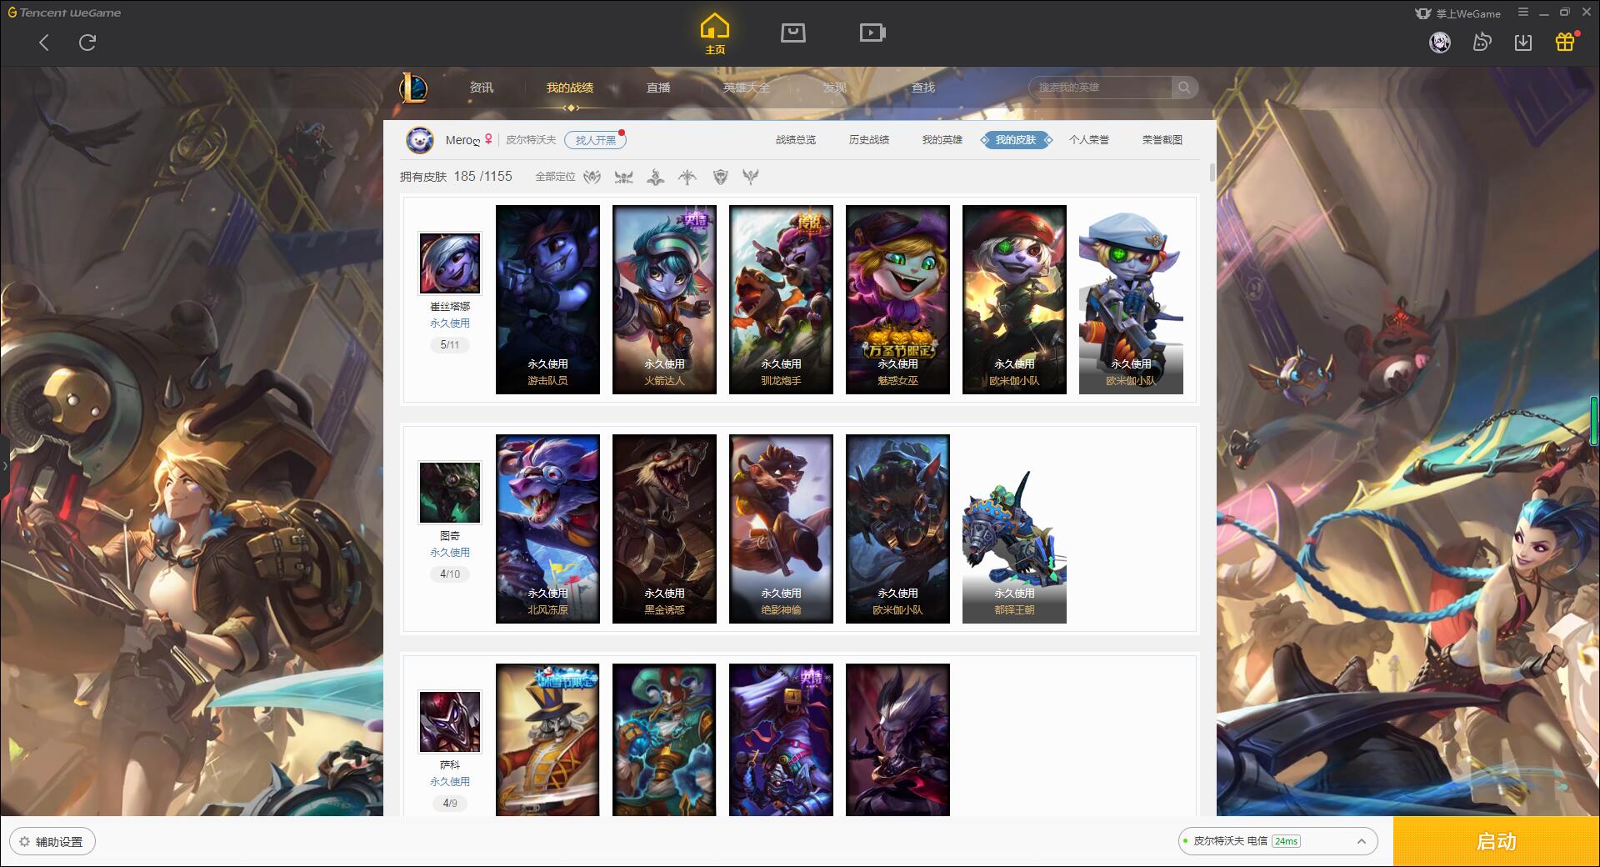This screenshot has height=867, width=1600.
Task: Open the 主页 home icon
Action: click(x=715, y=34)
